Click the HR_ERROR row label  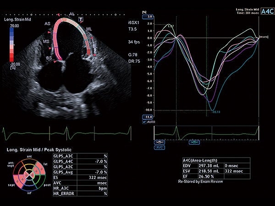click(x=64, y=194)
